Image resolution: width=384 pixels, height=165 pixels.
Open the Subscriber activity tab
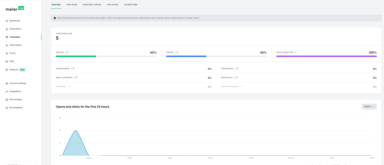pos(92,5)
